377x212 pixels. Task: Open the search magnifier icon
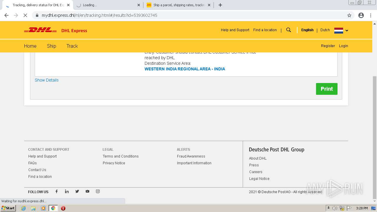coord(289,30)
